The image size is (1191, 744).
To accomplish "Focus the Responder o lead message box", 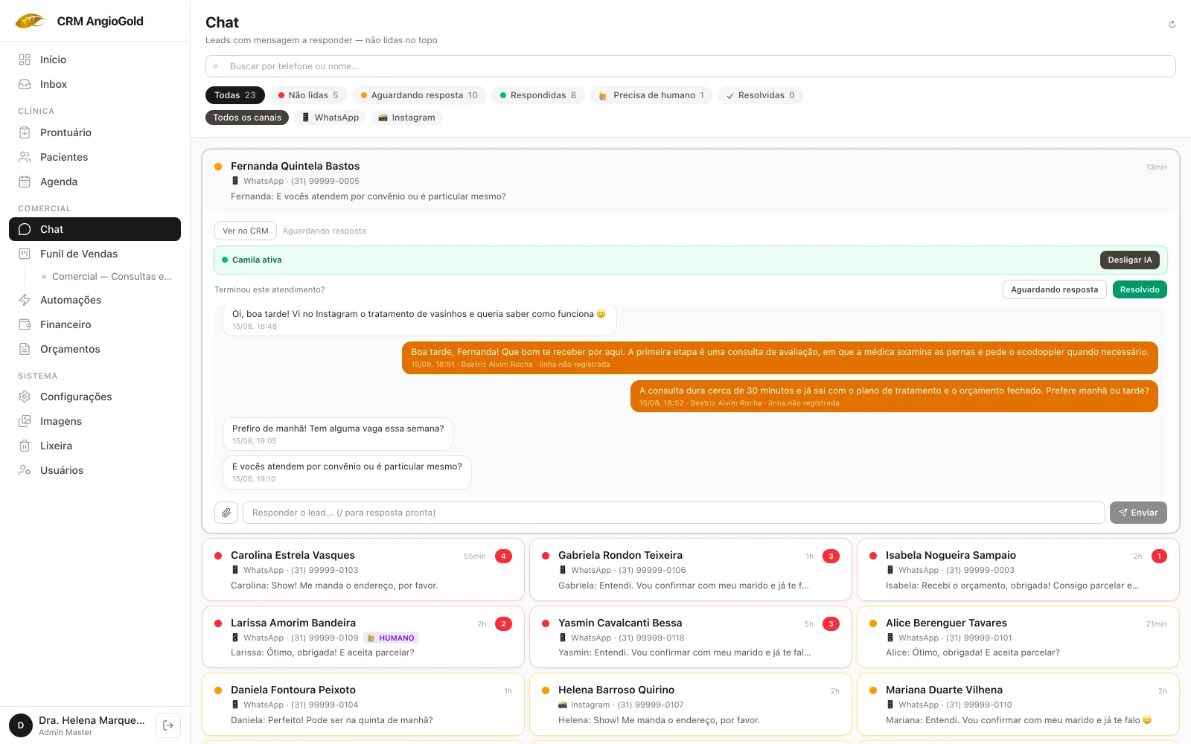I will [674, 513].
